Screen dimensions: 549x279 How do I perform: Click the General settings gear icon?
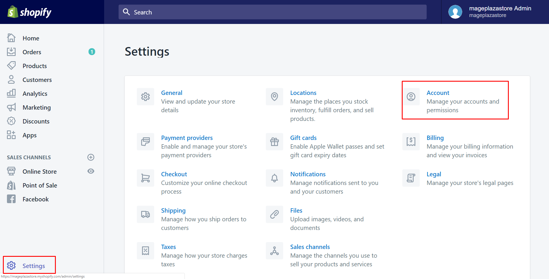(x=145, y=97)
